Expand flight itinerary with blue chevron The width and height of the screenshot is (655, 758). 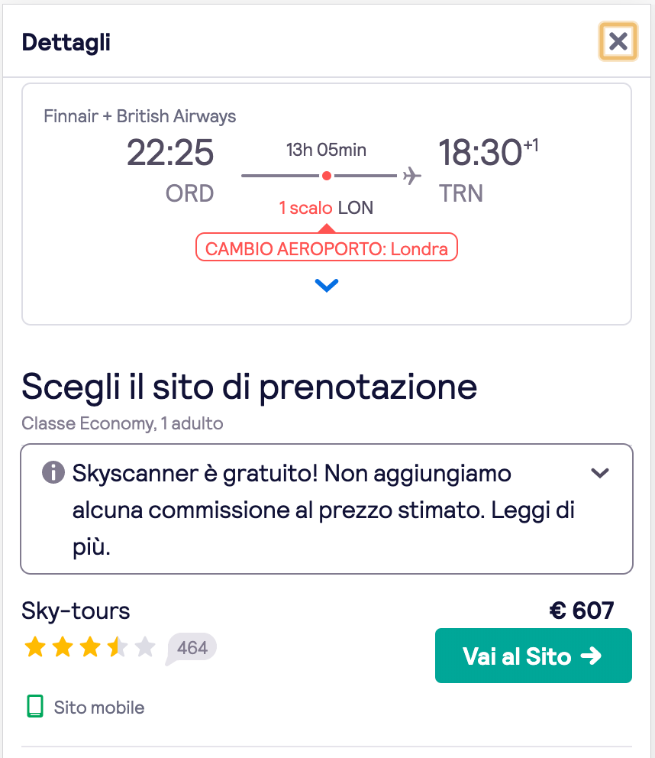pyautogui.click(x=327, y=285)
